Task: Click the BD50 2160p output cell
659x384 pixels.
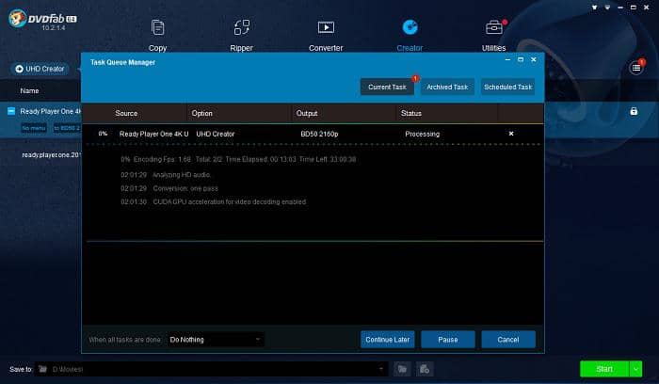Action: coord(319,134)
